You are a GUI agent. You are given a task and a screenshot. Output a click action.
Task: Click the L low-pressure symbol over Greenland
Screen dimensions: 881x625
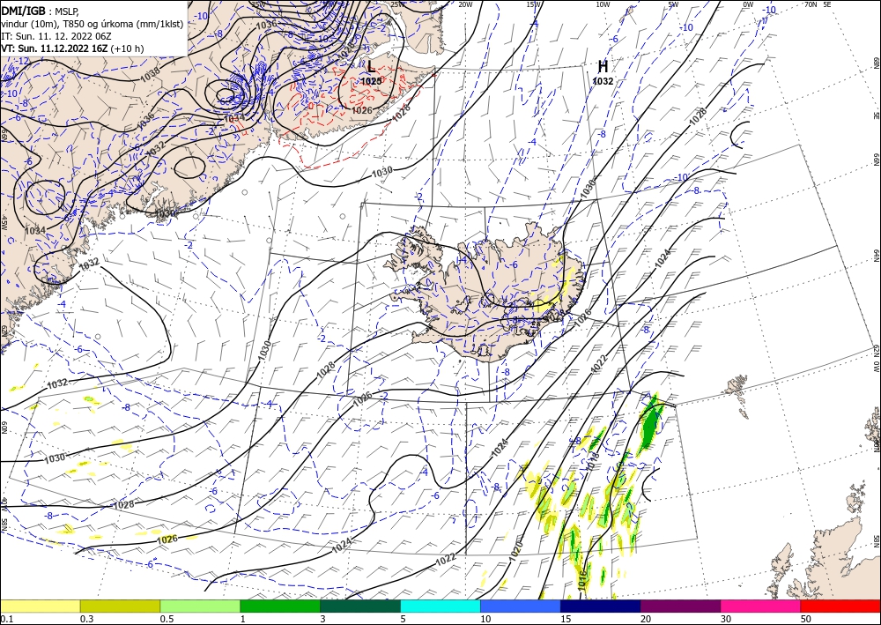pos(372,67)
